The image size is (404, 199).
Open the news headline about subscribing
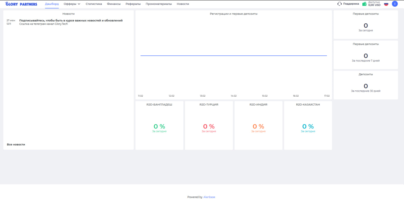click(x=71, y=20)
